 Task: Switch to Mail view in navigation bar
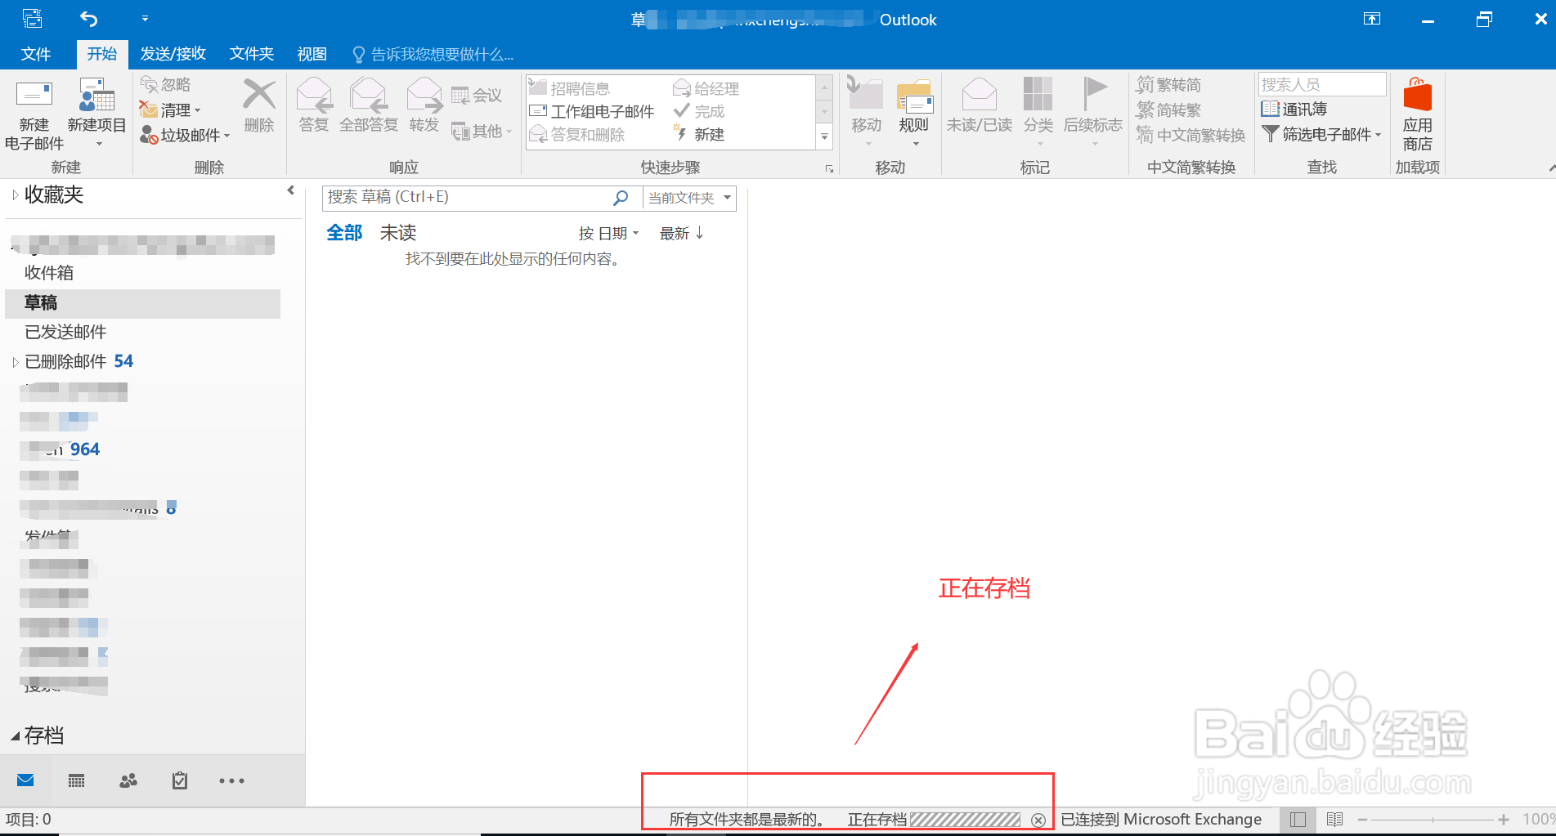point(25,780)
